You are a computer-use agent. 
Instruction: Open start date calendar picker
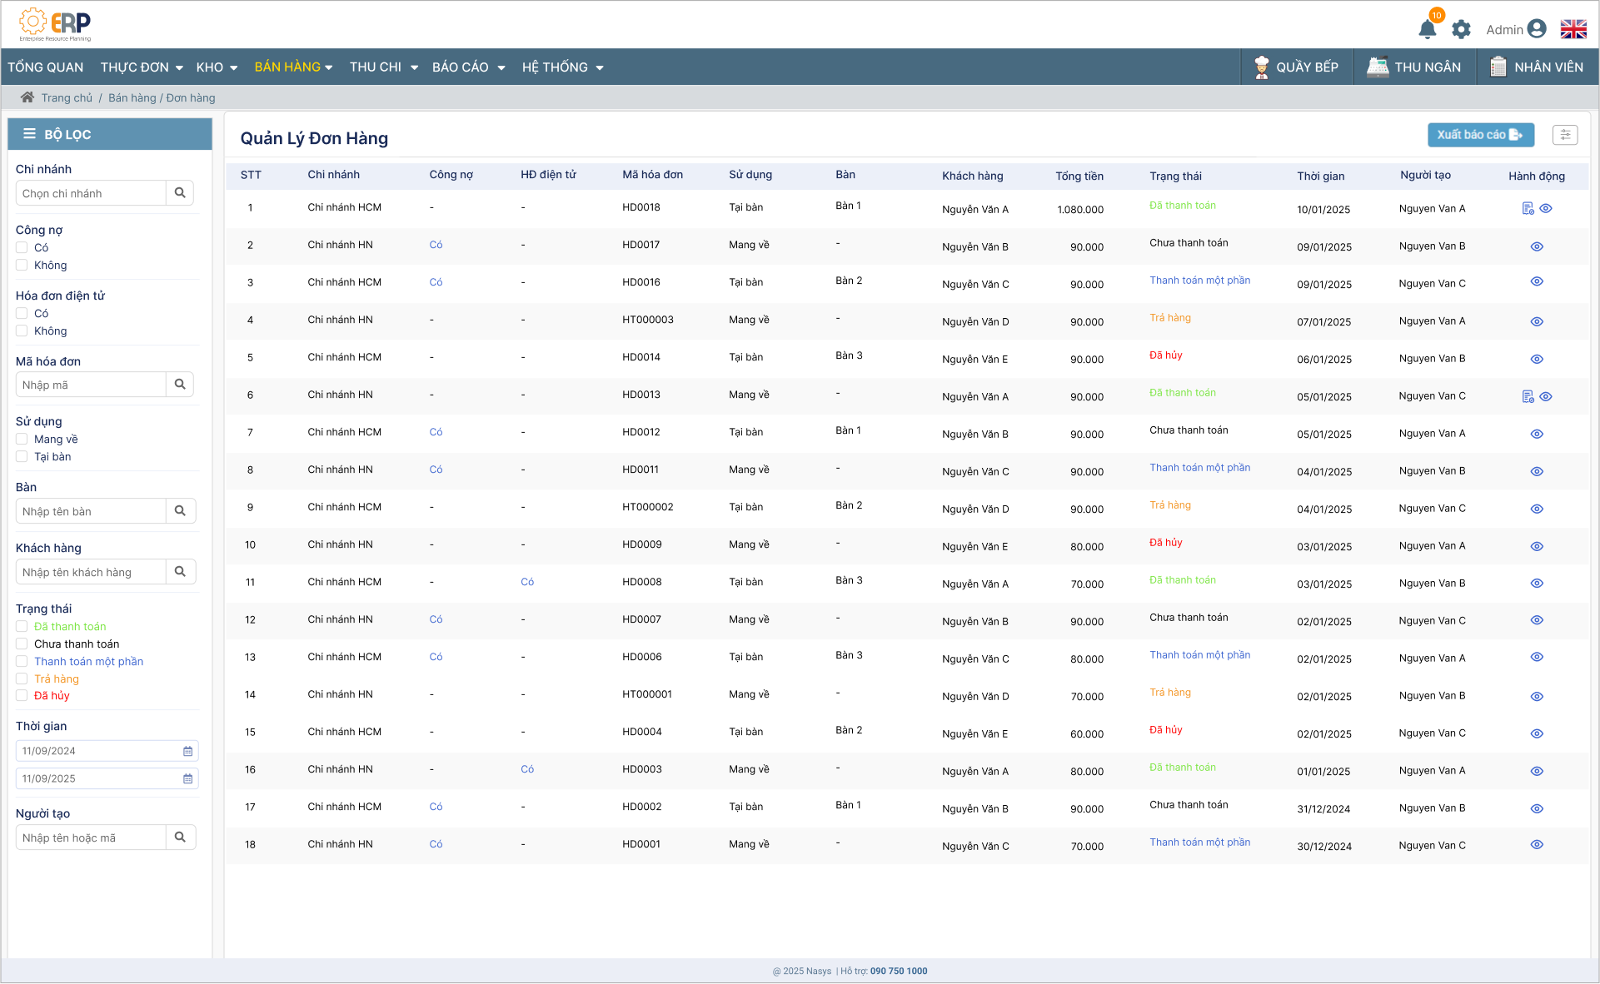point(188,751)
